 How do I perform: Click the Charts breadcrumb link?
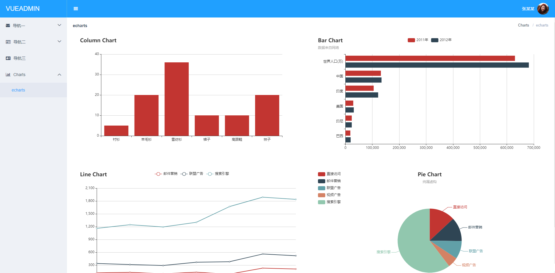523,25
